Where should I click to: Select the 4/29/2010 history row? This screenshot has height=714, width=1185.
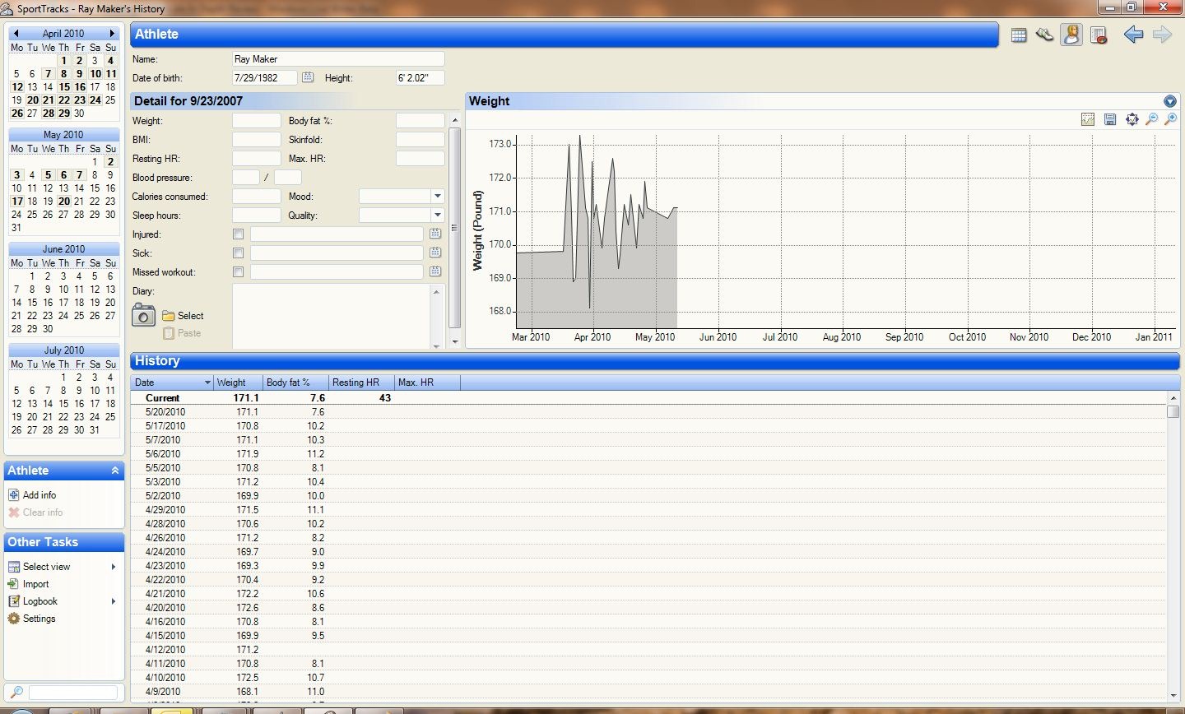(648, 510)
